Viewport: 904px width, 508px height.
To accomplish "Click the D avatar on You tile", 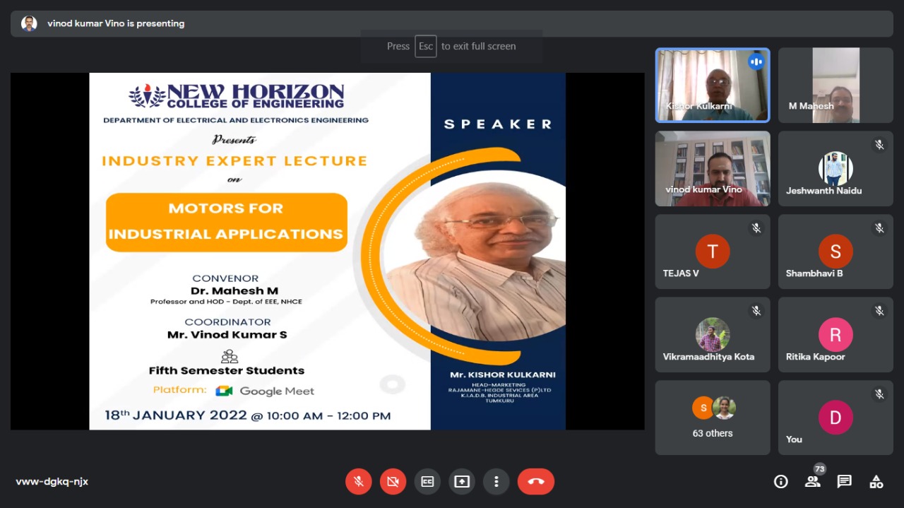I will [835, 418].
